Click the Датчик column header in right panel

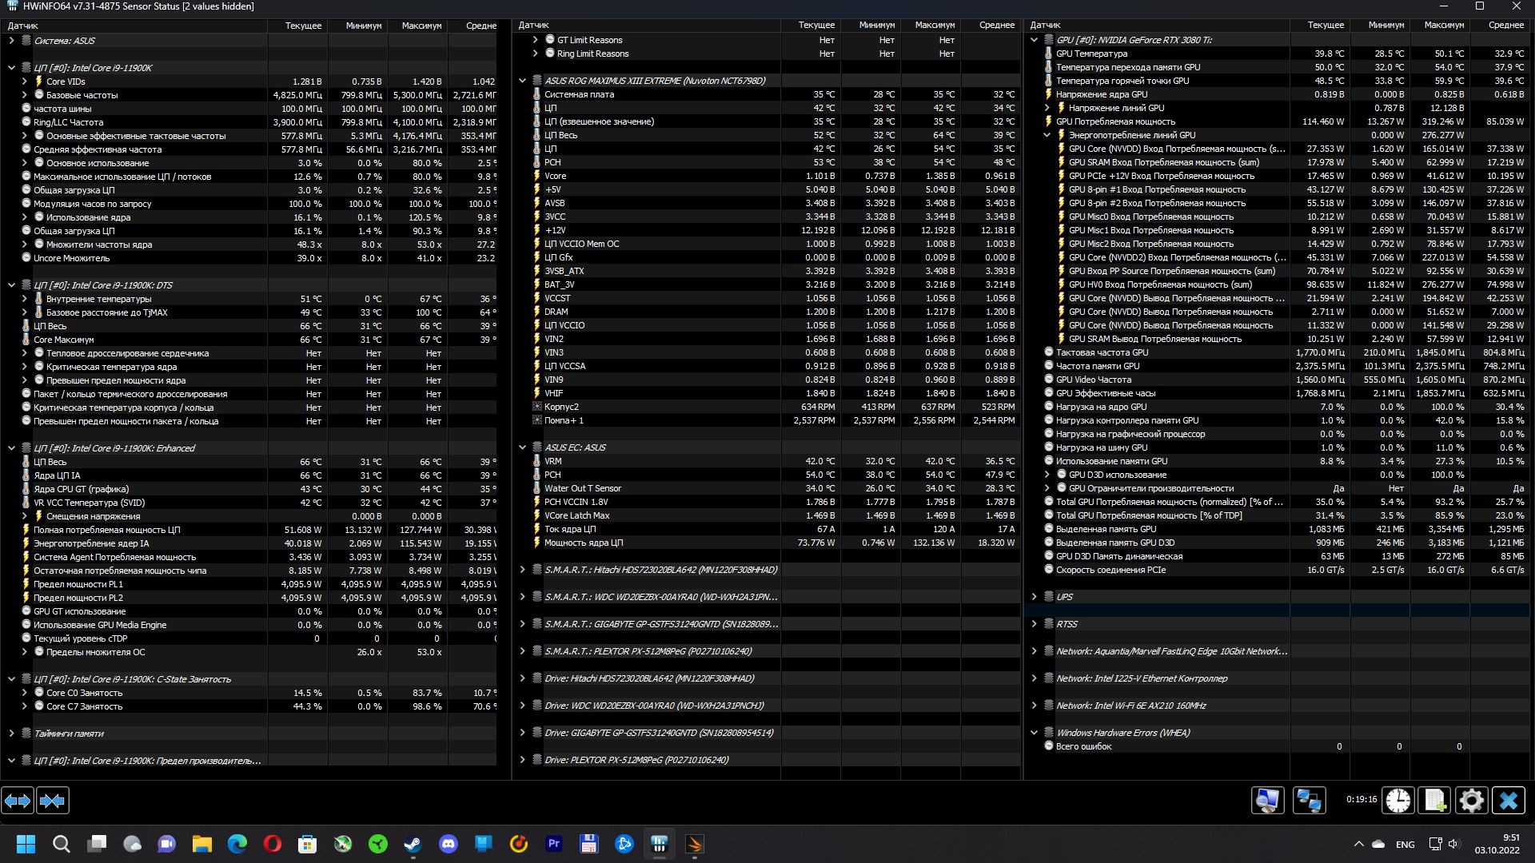(1046, 26)
